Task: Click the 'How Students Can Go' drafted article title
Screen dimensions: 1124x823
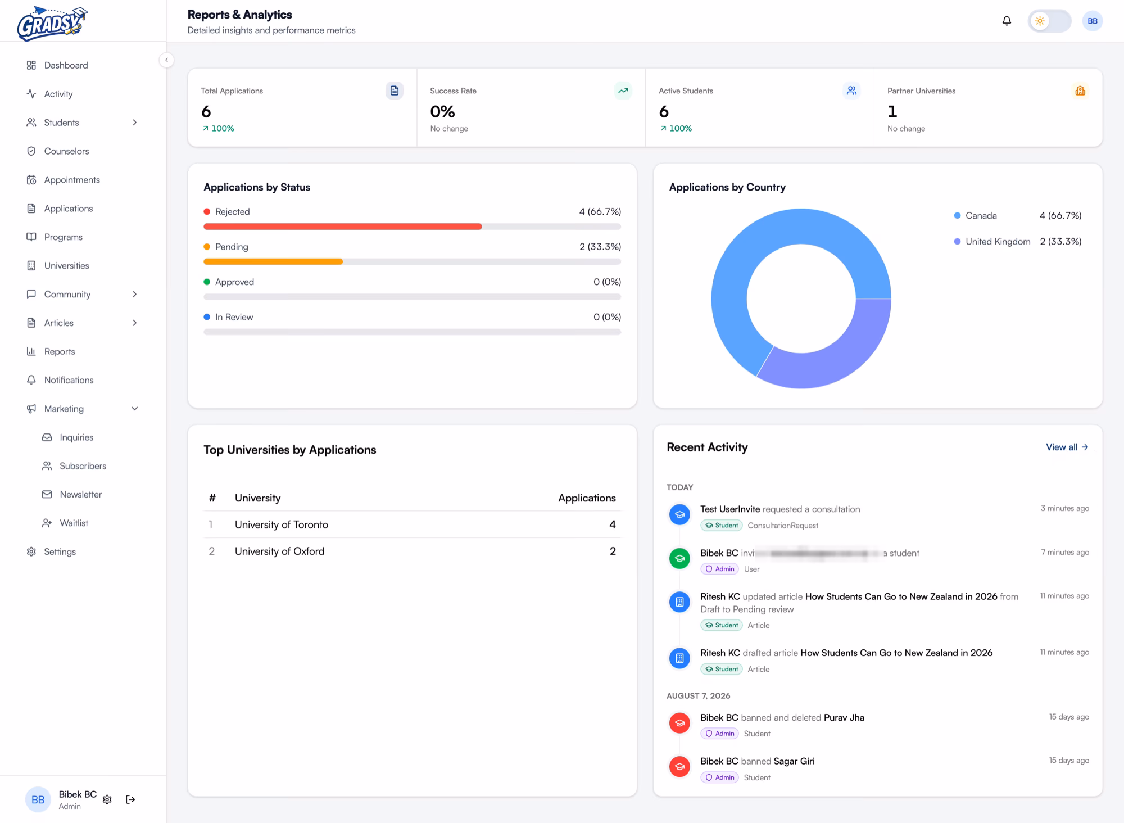Action: 896,653
